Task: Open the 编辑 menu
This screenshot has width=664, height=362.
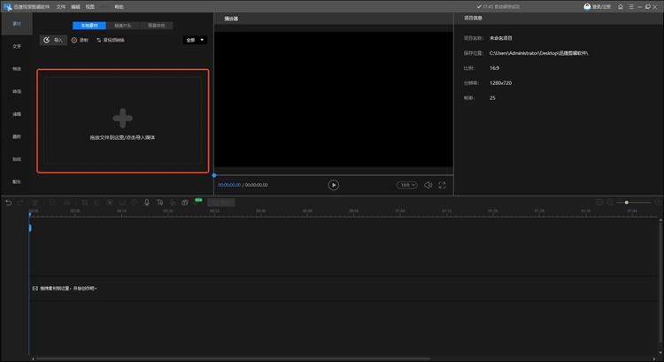Action: click(x=75, y=6)
